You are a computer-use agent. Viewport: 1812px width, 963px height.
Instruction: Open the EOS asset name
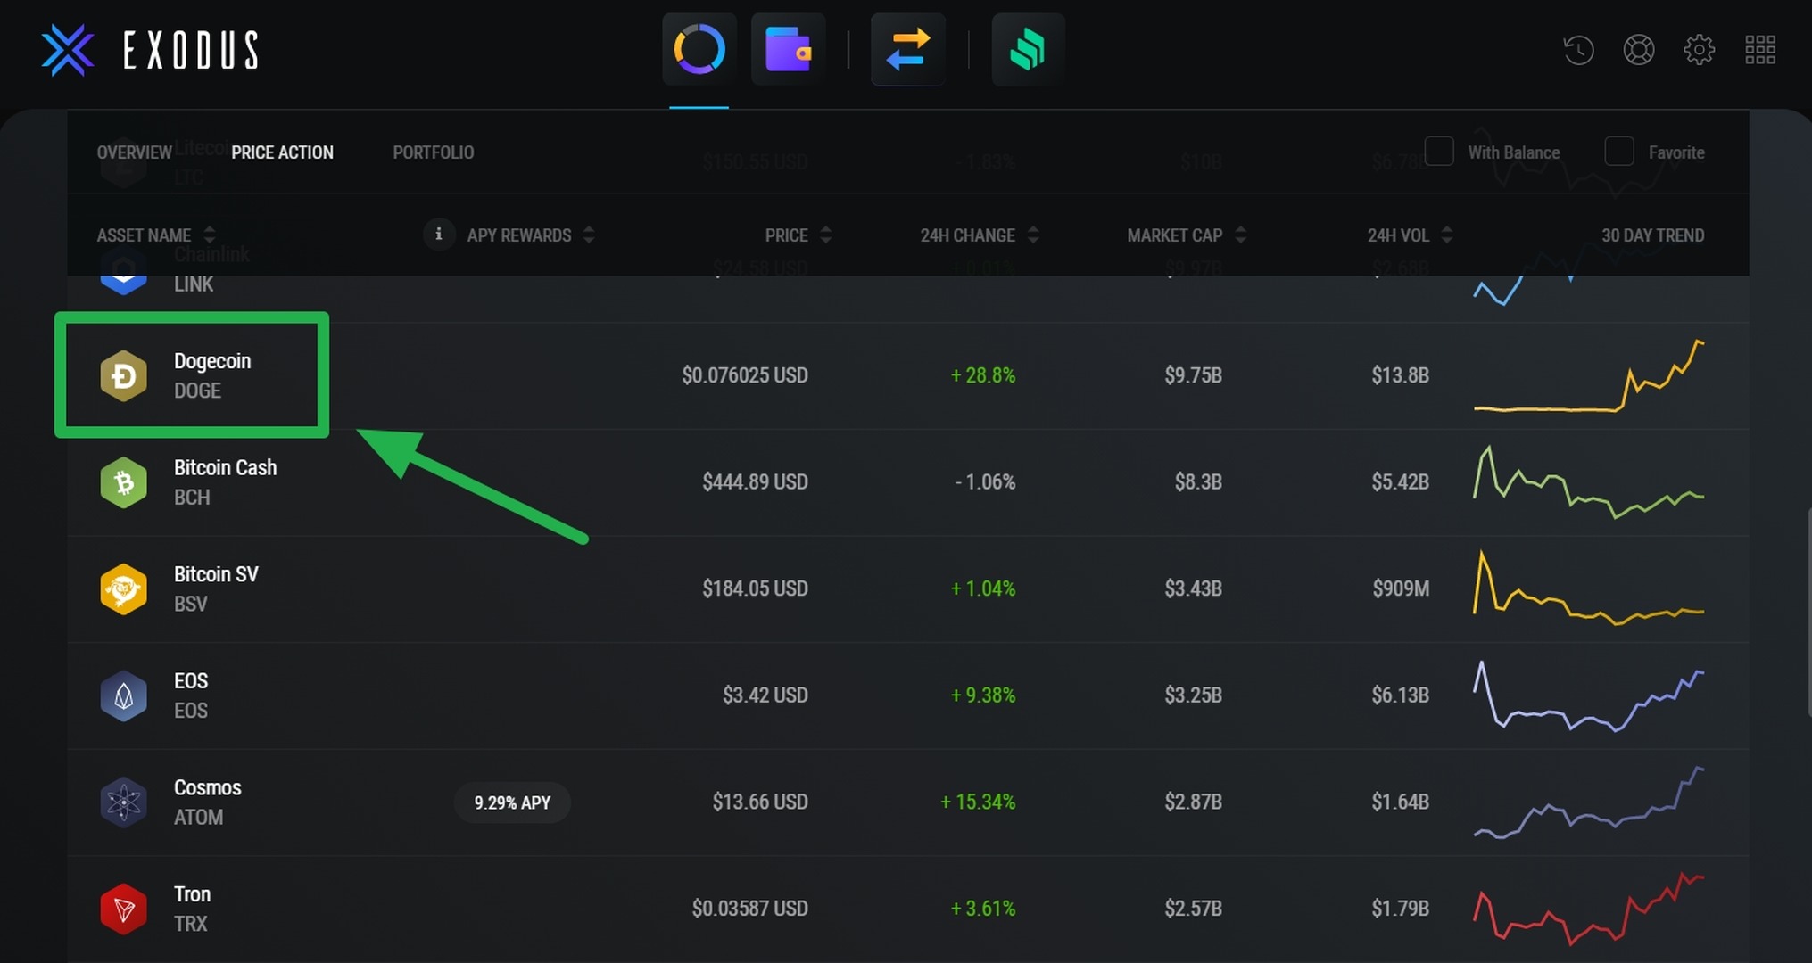point(191,681)
